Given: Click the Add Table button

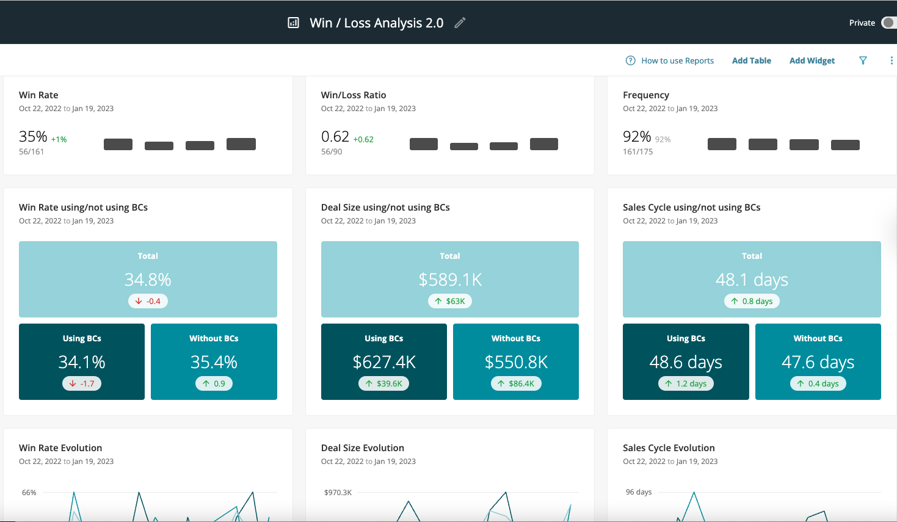Looking at the screenshot, I should click(752, 60).
